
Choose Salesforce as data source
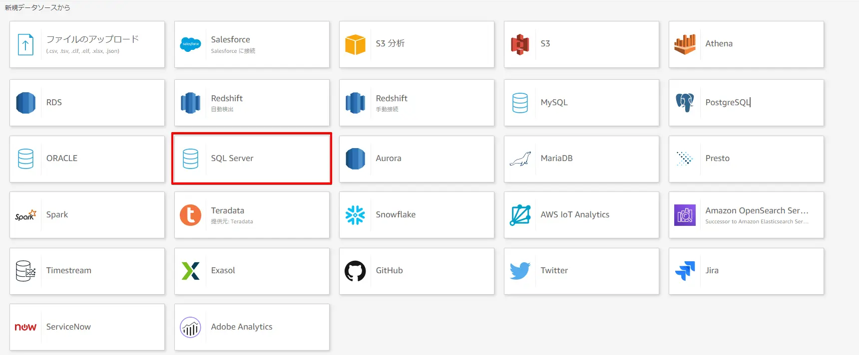tap(252, 44)
